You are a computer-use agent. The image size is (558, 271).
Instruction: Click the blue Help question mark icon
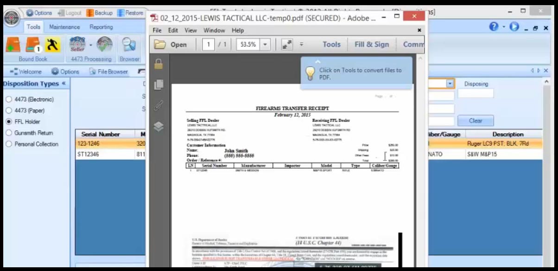494,27
